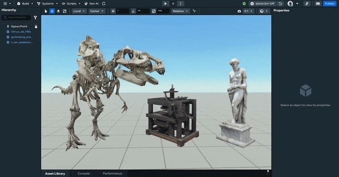Switch to the Asset Library tab
Viewport: 339px width, 177px height.
(55, 174)
